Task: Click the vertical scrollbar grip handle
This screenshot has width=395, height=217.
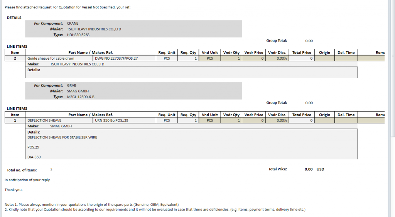Action: [393, 56]
